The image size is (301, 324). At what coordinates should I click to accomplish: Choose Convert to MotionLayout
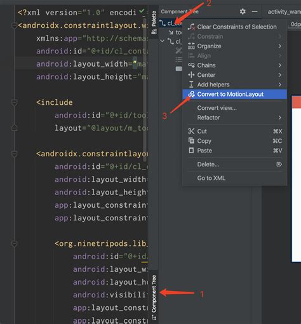[234, 94]
